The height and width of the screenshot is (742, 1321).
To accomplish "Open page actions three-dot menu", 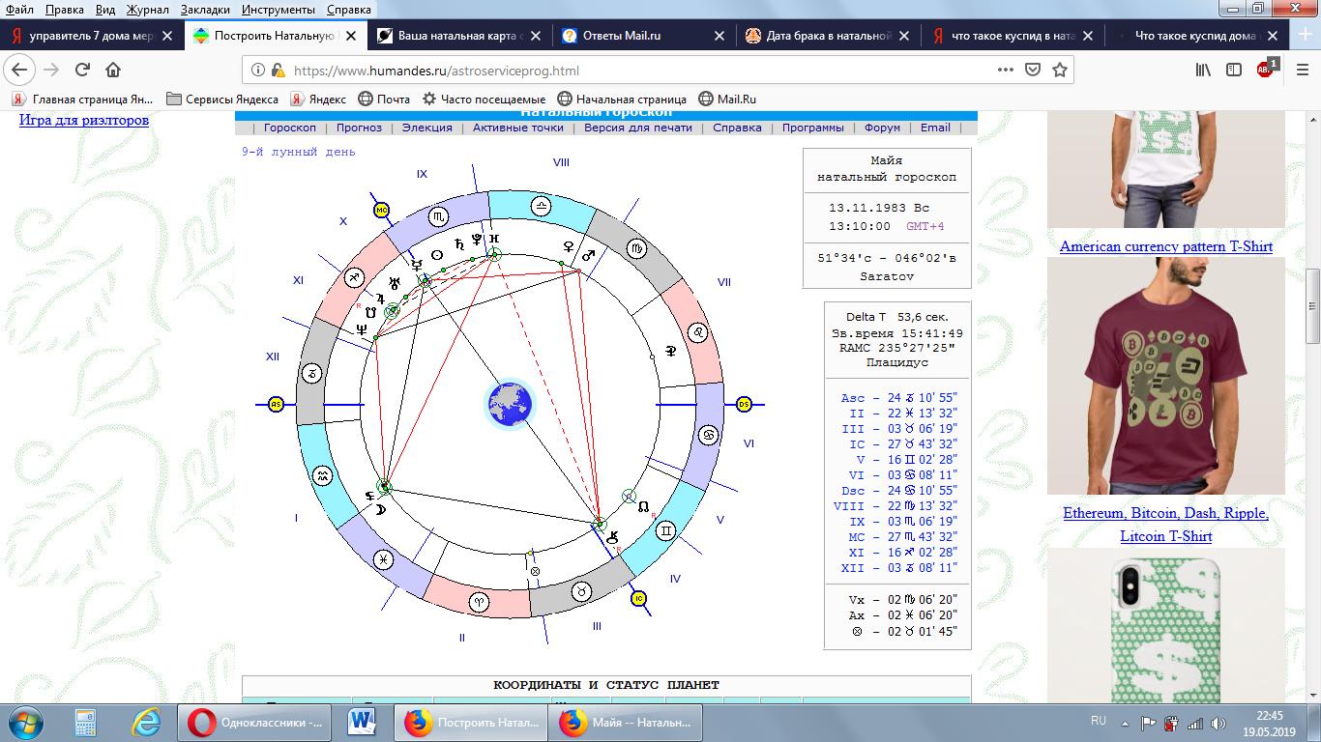I will click(1005, 70).
